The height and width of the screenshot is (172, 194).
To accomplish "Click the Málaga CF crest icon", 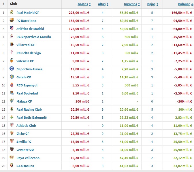I will pyautogui.click(x=12, y=101).
